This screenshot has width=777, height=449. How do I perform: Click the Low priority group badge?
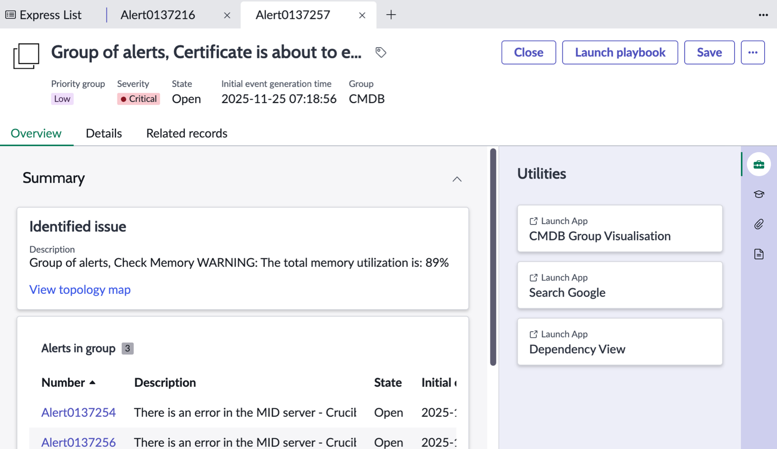coord(62,99)
